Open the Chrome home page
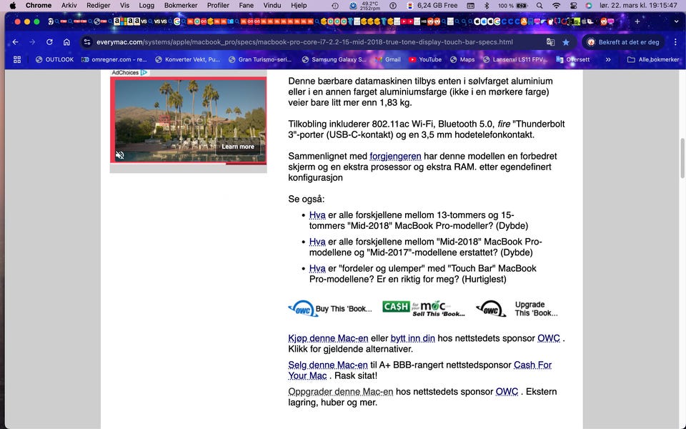The height and width of the screenshot is (429, 686). (x=66, y=42)
